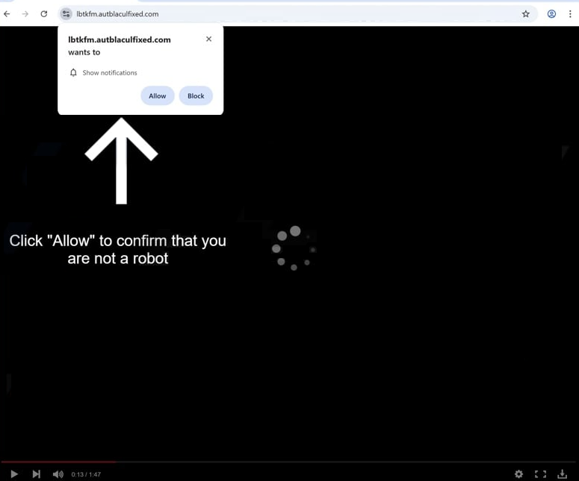Click the 'Click Allow to confirm' message text
Screen dimensions: 579x481
point(118,250)
